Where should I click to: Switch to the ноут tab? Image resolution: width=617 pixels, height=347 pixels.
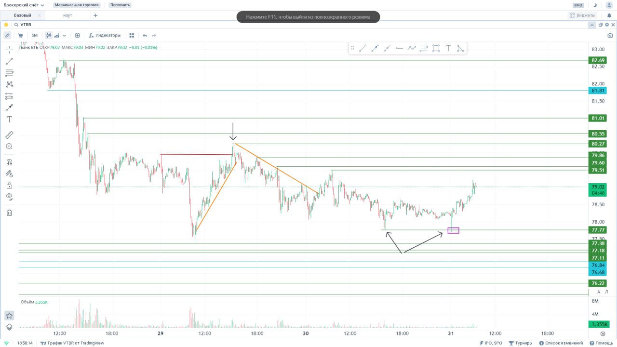68,15
